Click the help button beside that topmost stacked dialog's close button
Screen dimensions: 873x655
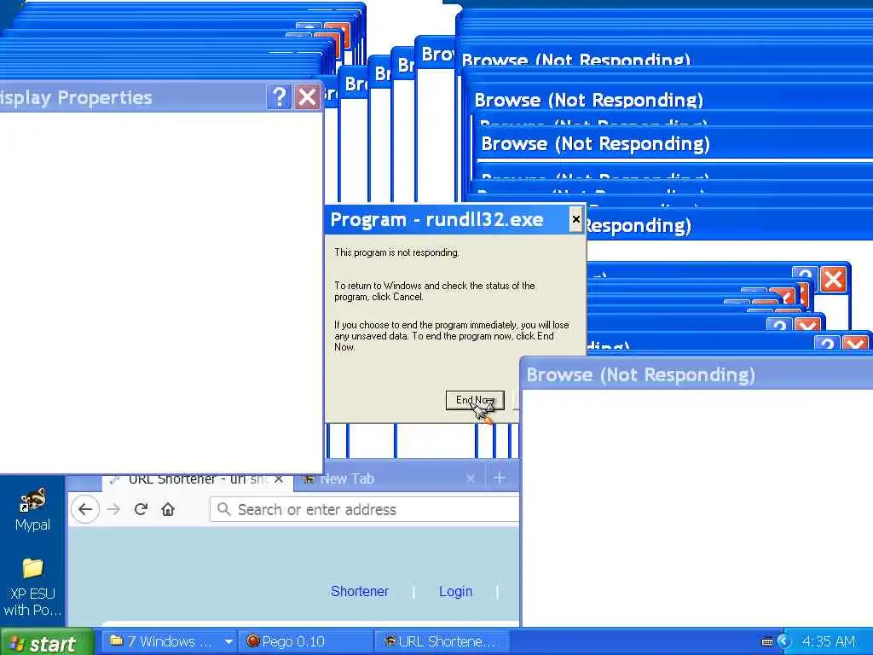805,274
